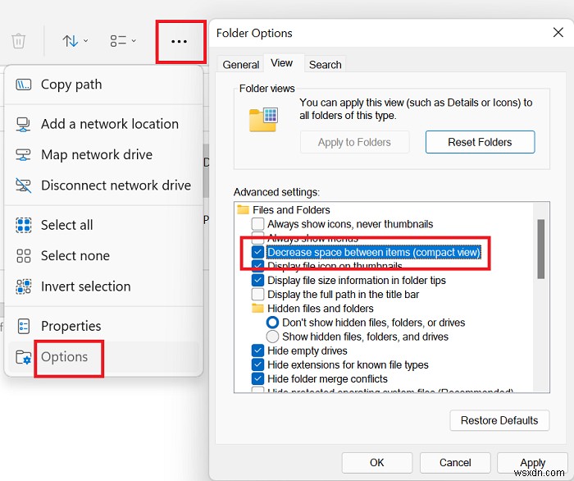Click the Advanced settings label text
574x481 pixels.
[276, 192]
